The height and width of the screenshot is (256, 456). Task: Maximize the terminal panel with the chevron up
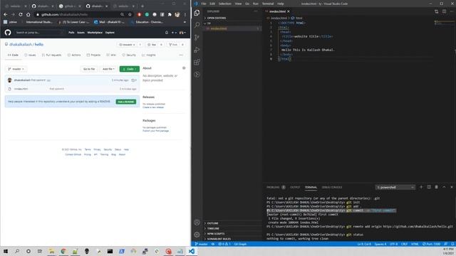coord(444,187)
